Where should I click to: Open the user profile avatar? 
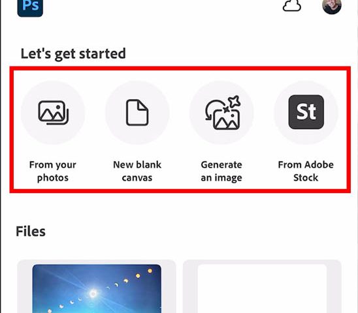[x=332, y=7]
